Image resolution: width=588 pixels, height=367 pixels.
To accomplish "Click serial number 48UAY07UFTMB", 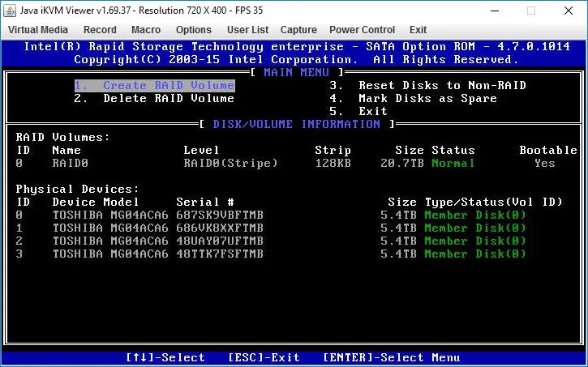I will 219,241.
